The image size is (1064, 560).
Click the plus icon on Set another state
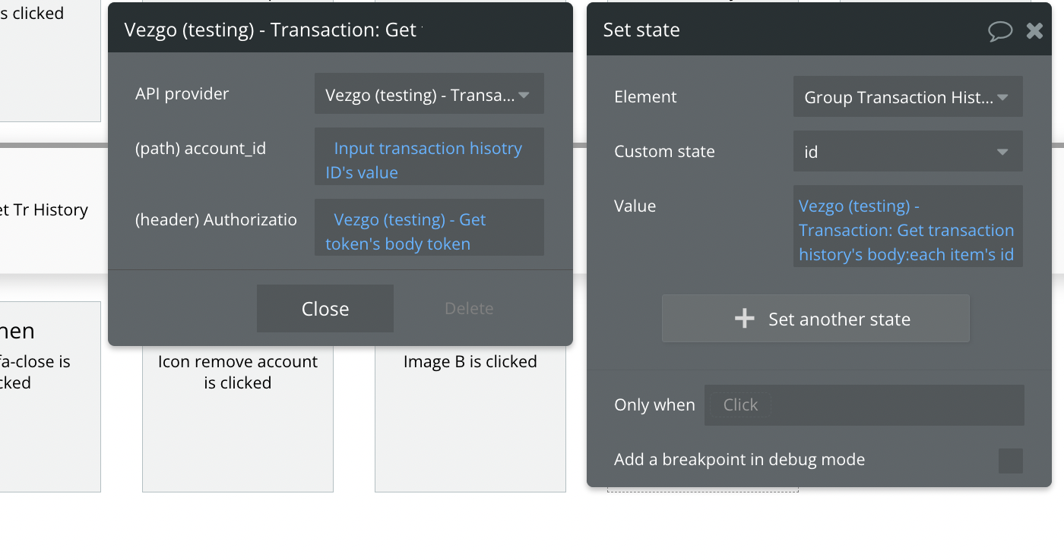pyautogui.click(x=745, y=319)
